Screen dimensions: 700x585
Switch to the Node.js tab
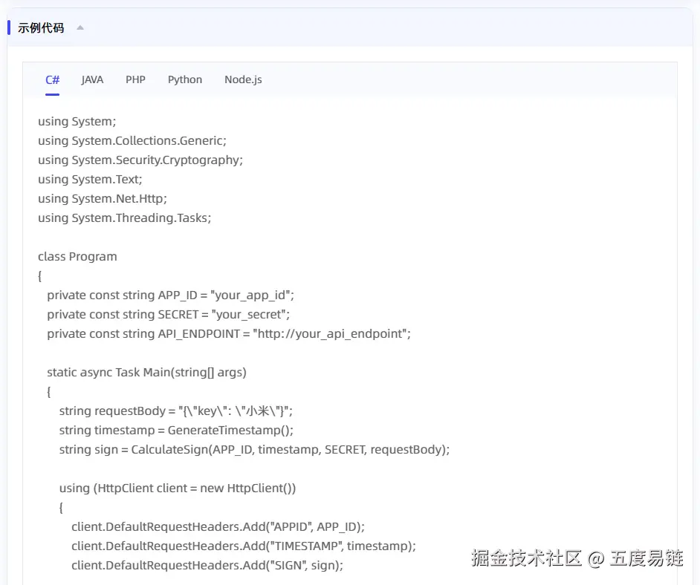pos(243,80)
